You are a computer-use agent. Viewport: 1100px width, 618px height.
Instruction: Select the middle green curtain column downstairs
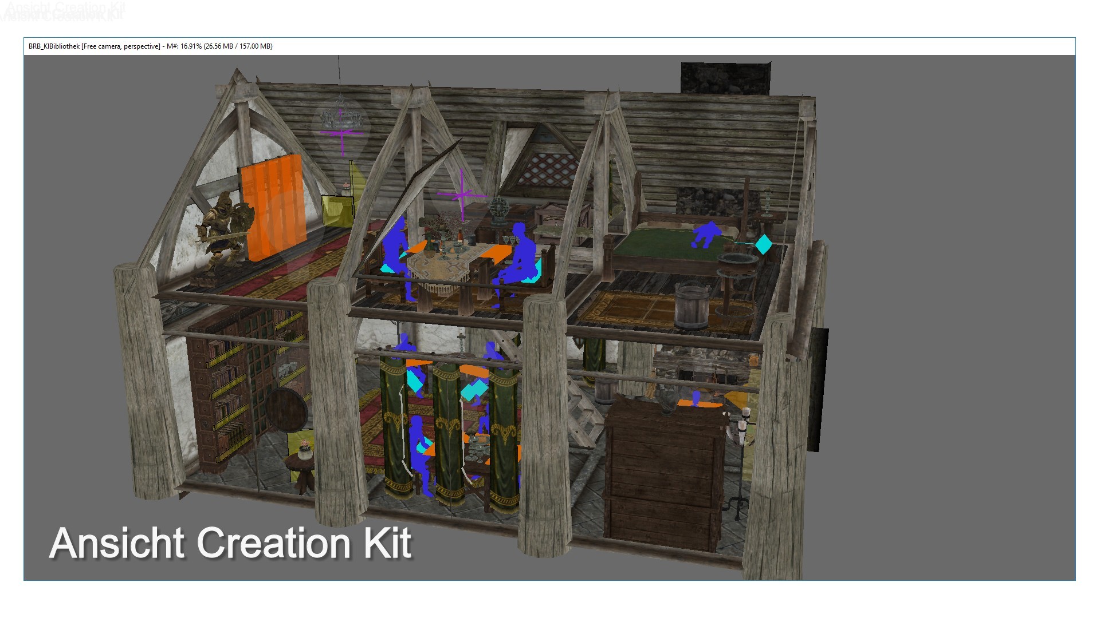click(x=448, y=435)
